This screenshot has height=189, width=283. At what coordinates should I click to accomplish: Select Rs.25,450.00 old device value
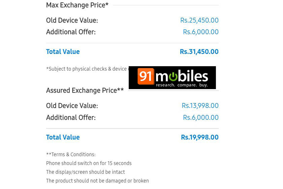point(199,20)
